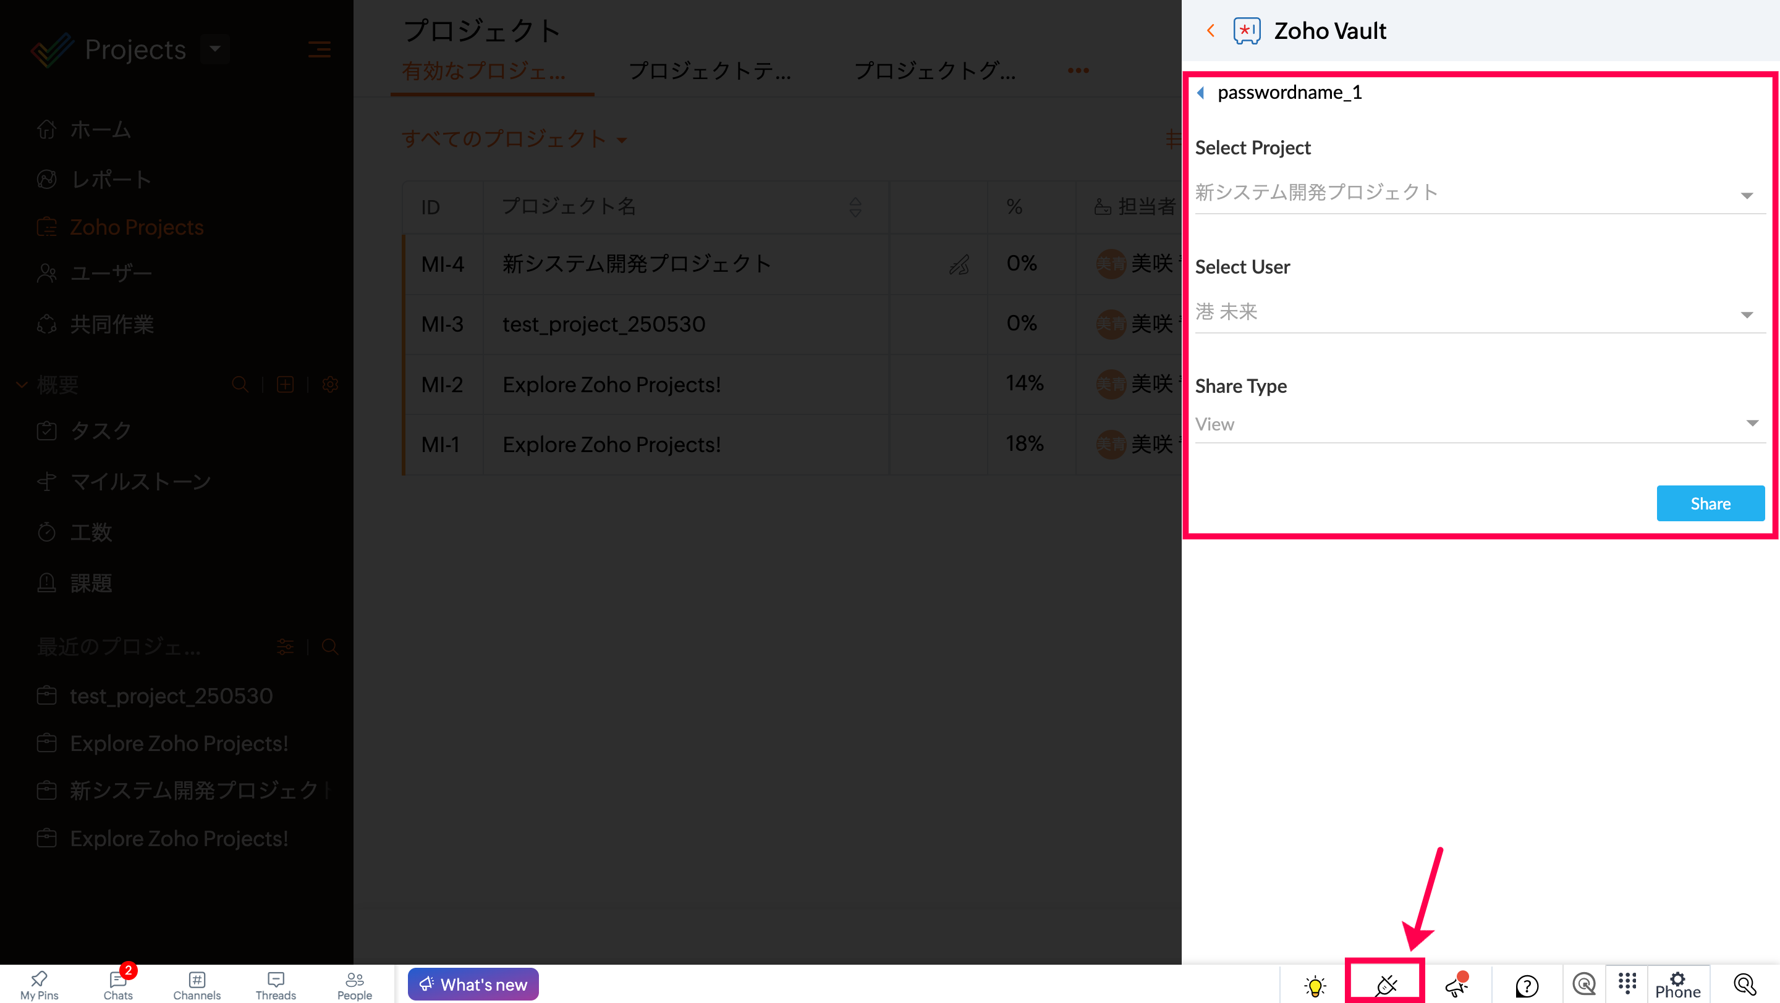Go back with Zoho Vault orange chevron
Screen dimensions: 1780x1003
coord(1211,30)
